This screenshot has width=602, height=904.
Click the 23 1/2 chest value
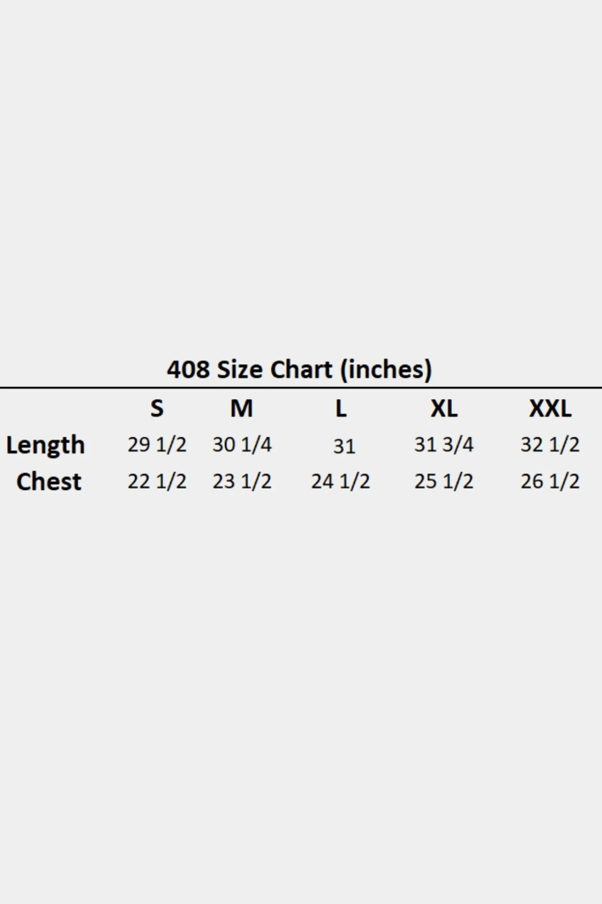tap(242, 482)
